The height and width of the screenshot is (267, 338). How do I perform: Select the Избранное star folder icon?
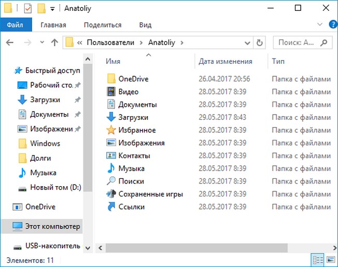pyautogui.click(x=111, y=130)
